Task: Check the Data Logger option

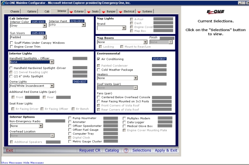Action: point(124,122)
